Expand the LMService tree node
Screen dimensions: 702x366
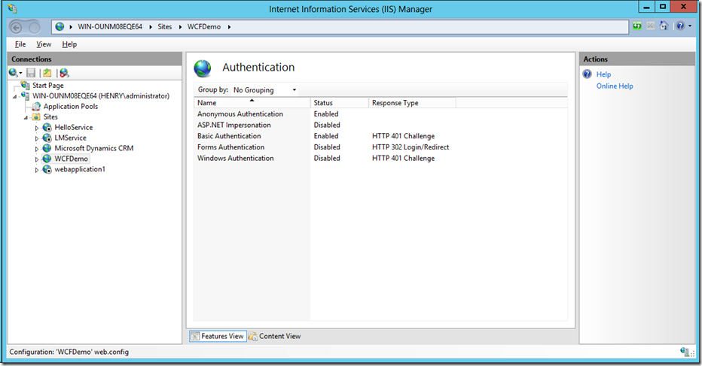pos(37,138)
